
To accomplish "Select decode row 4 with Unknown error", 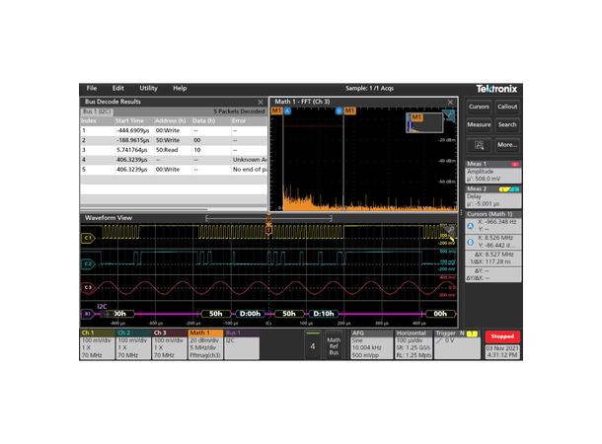I will point(174,159).
